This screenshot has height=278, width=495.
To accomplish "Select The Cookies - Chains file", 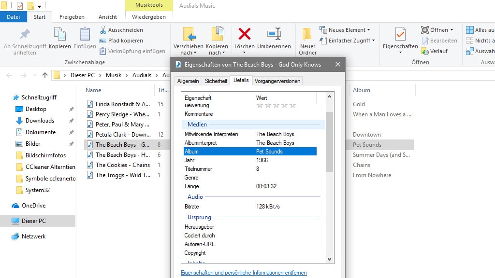I will pyautogui.click(x=123, y=165).
